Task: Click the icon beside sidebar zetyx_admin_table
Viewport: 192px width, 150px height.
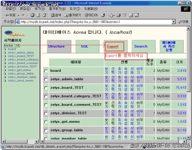Action: [x=5, y=53]
